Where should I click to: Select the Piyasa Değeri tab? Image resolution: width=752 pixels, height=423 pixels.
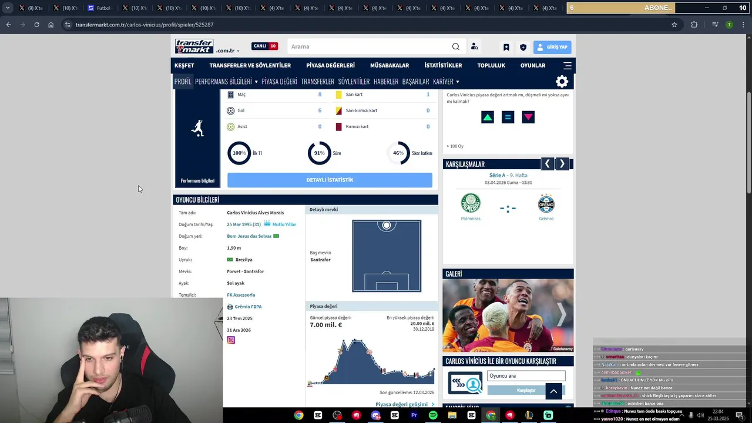click(x=279, y=82)
